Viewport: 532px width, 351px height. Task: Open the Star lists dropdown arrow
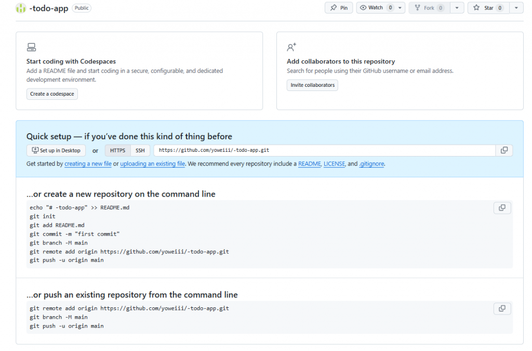click(516, 8)
